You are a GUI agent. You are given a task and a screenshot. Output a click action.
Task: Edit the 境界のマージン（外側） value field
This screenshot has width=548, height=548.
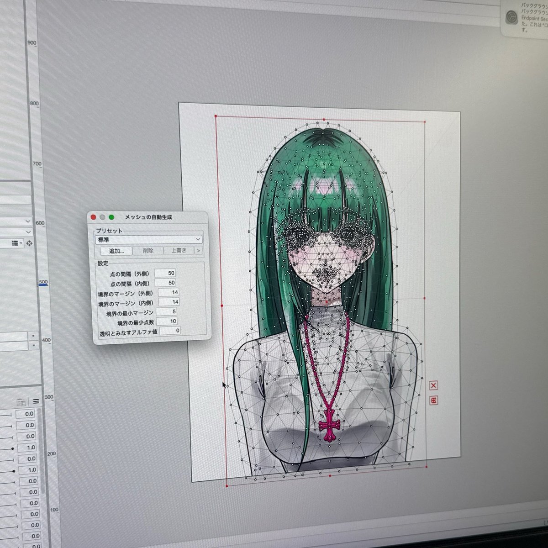click(x=169, y=292)
